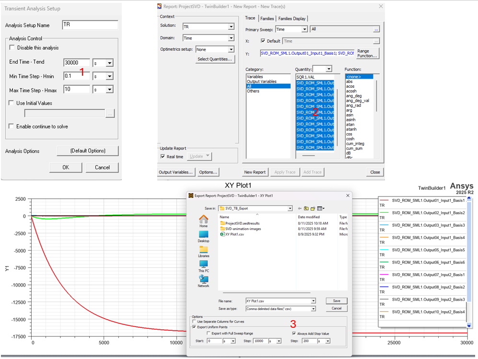The image size is (478, 359).
Task: Click the Analysis Setup Name field
Action: [90, 25]
